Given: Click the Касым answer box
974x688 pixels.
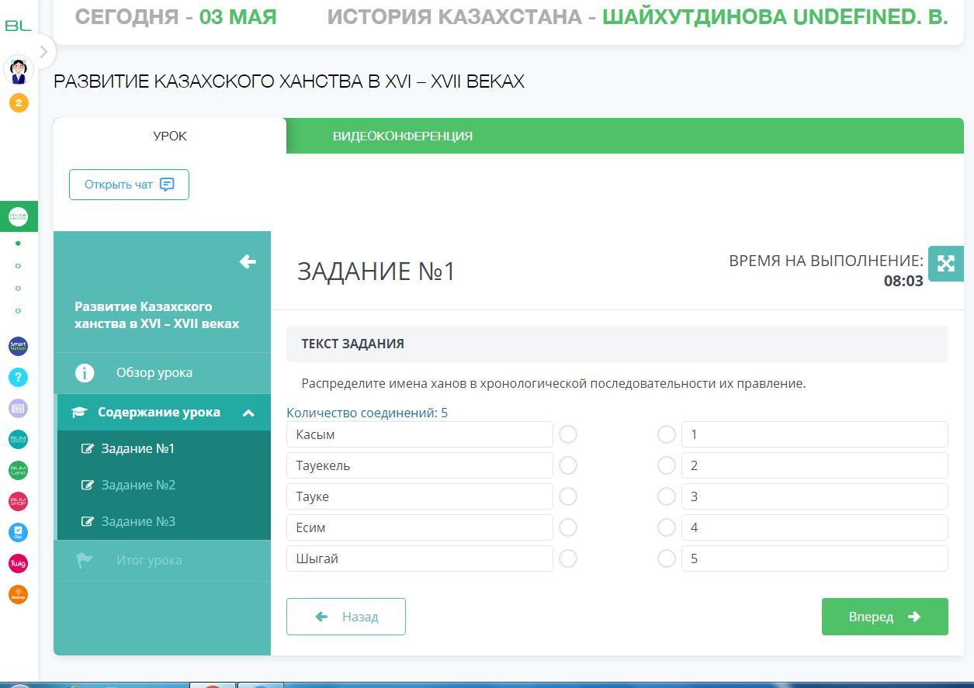Looking at the screenshot, I should coord(420,434).
